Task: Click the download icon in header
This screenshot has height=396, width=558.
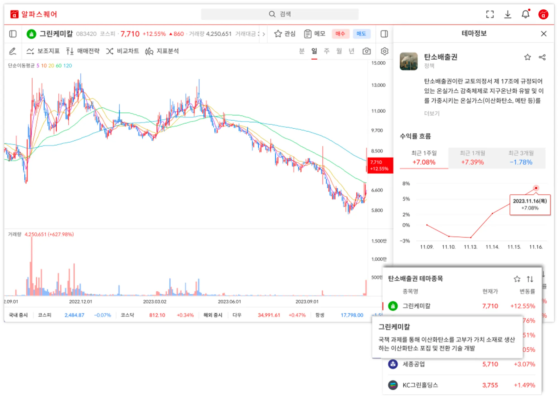Action: tap(508, 14)
